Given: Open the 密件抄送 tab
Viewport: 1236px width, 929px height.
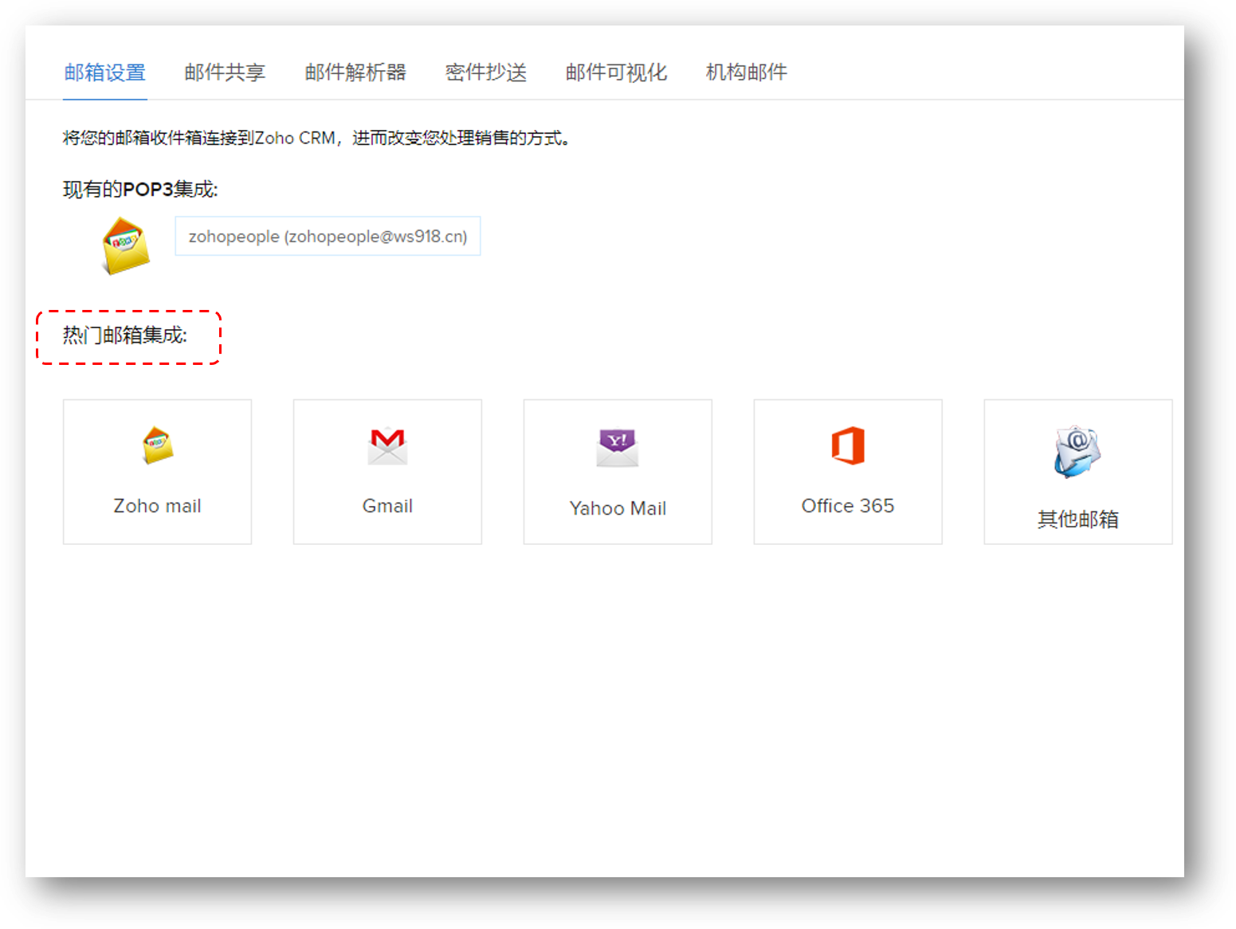Looking at the screenshot, I should click(486, 73).
